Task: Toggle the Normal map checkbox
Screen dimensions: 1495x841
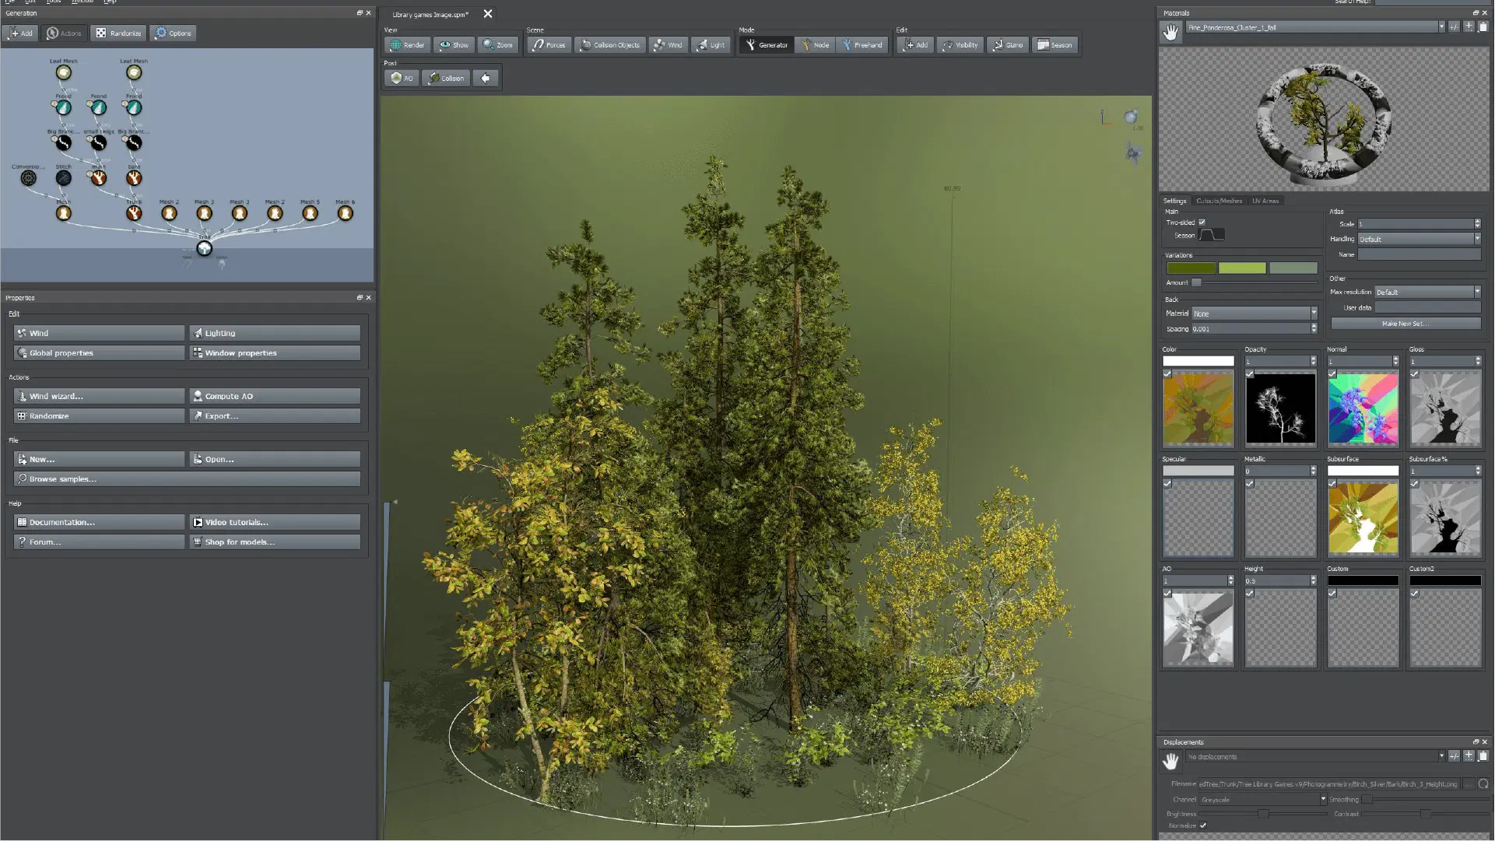Action: [1332, 374]
